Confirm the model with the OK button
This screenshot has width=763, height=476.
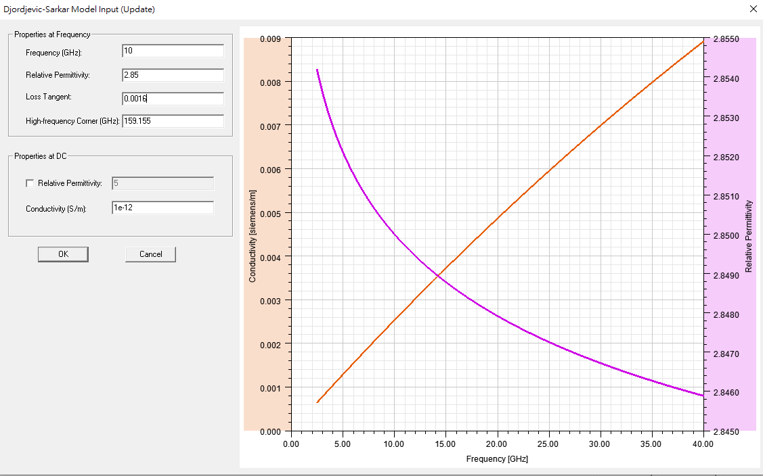(63, 254)
